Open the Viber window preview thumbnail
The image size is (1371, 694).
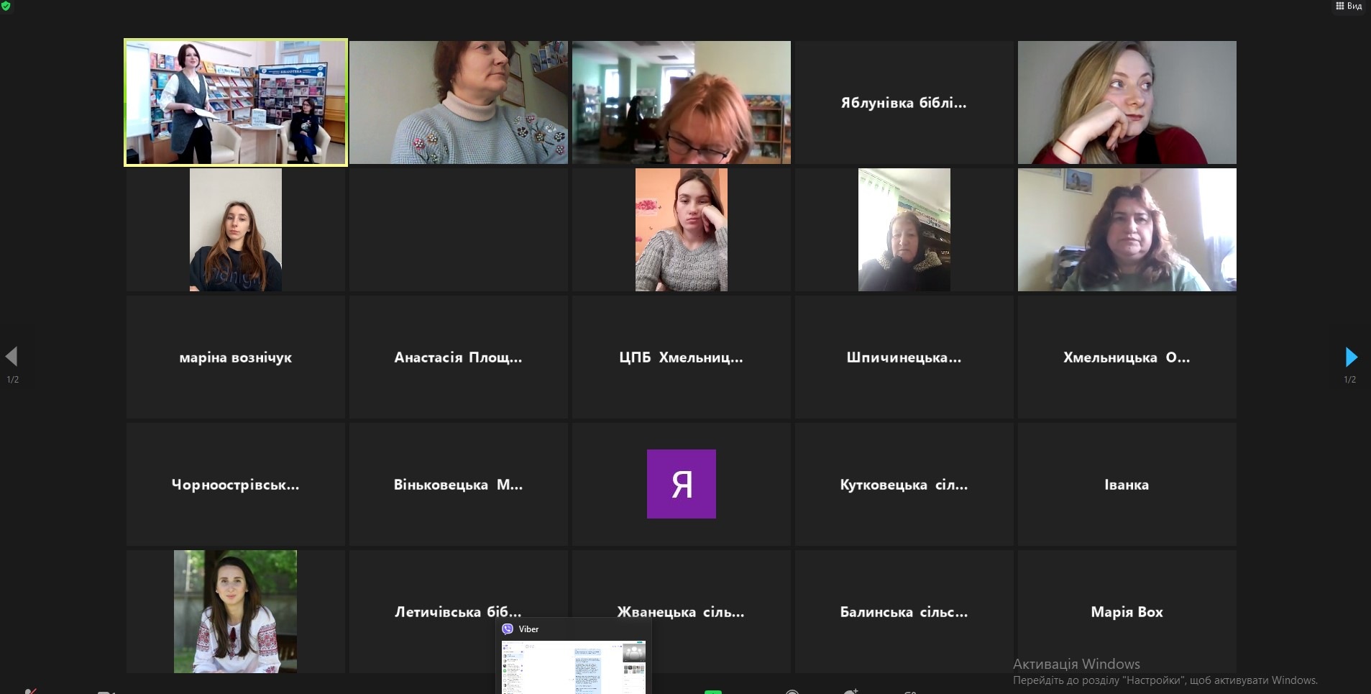tap(574, 667)
